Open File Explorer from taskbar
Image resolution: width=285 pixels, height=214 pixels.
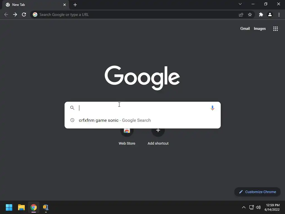pos(21,207)
